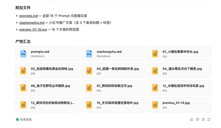Screen dimensions: 221x128
Task: Click the Markdown type label under xiaohongshu.md
Action: 103,56
